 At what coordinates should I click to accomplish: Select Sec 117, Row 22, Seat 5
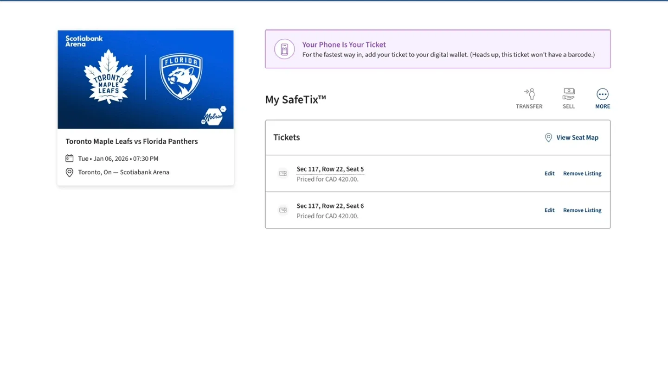(330, 169)
